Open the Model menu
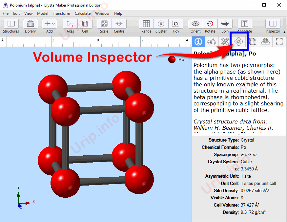This screenshot has height=222, width=287. click(43, 13)
